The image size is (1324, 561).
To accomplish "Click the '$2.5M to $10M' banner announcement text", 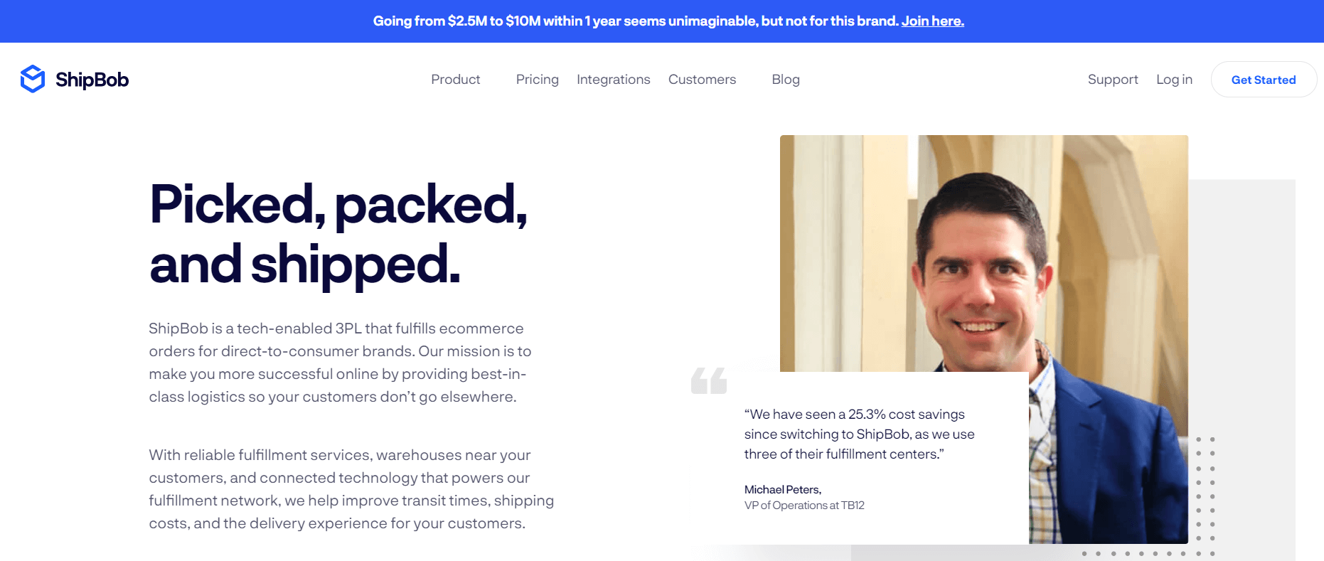I will point(636,21).
